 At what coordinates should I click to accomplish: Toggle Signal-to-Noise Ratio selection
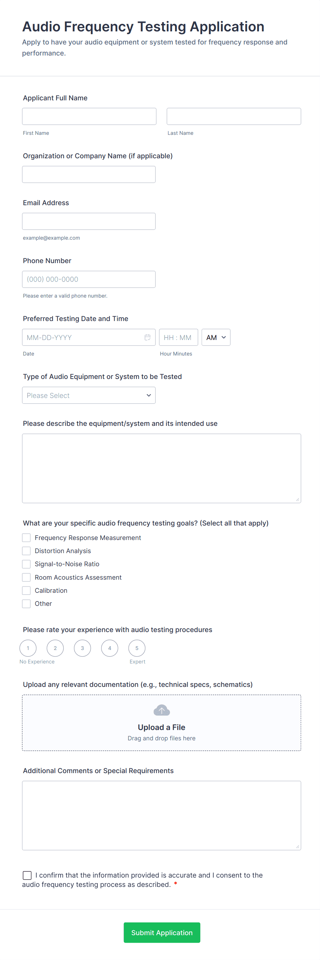tap(26, 563)
